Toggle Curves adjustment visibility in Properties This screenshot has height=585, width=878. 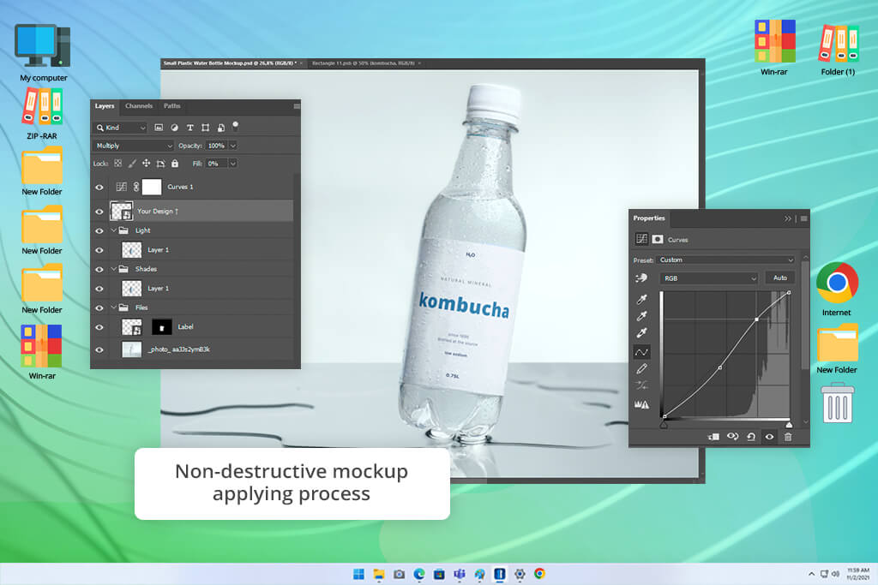click(769, 437)
